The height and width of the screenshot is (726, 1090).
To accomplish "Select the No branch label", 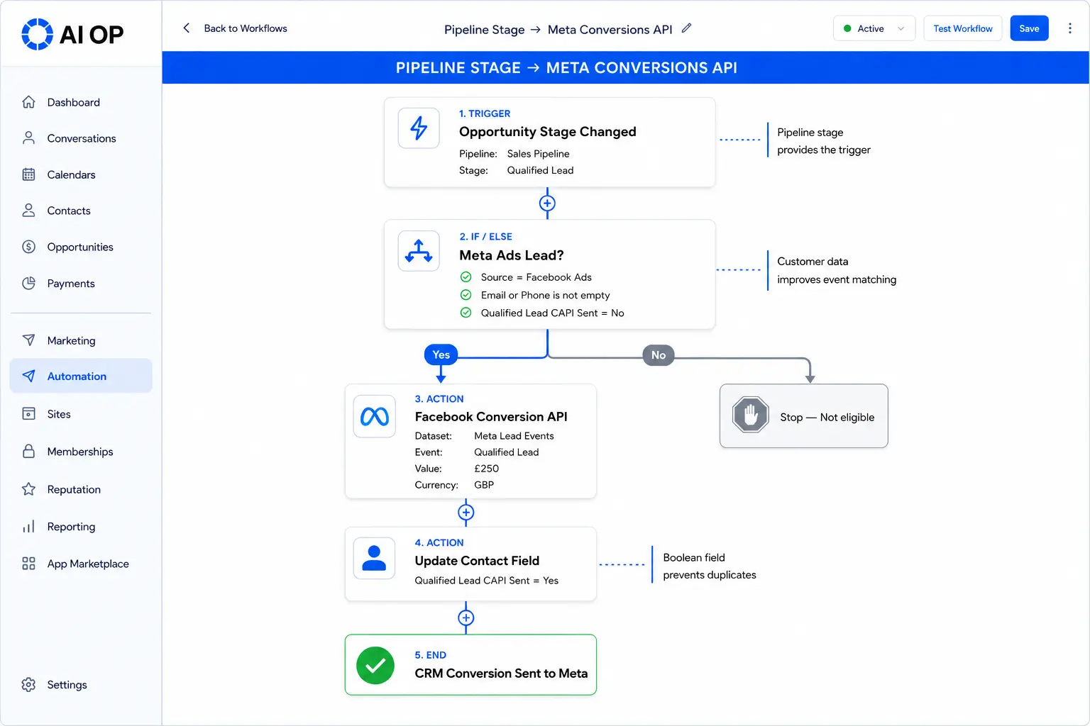I will tap(659, 355).
